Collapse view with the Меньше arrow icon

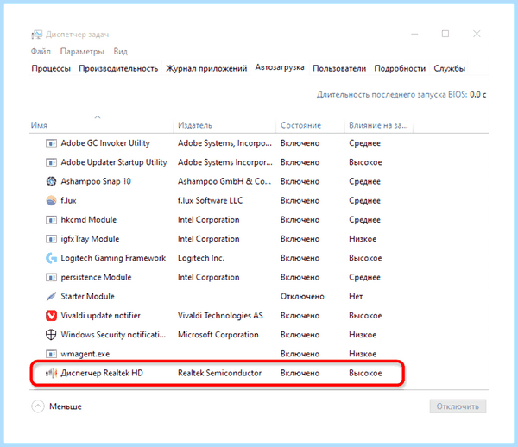38,406
